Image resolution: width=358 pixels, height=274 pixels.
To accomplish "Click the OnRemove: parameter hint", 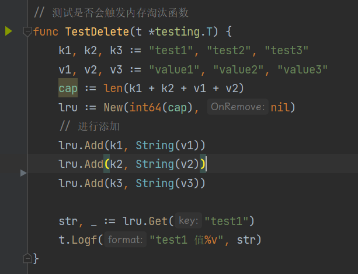I will tap(238, 107).
